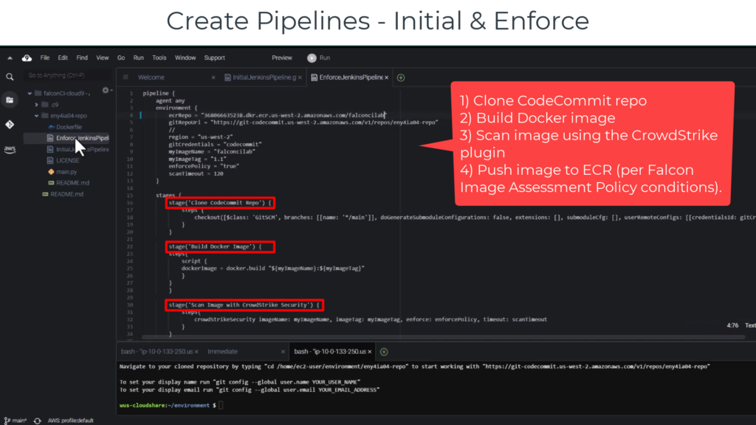Open the Source Control git panel icon
Screen dimensions: 756x425
click(x=10, y=125)
